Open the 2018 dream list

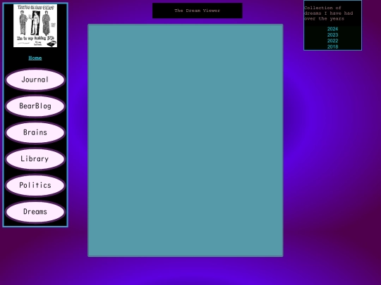(332, 46)
